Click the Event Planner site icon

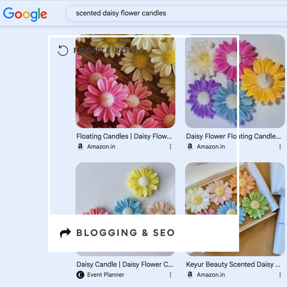point(81,275)
